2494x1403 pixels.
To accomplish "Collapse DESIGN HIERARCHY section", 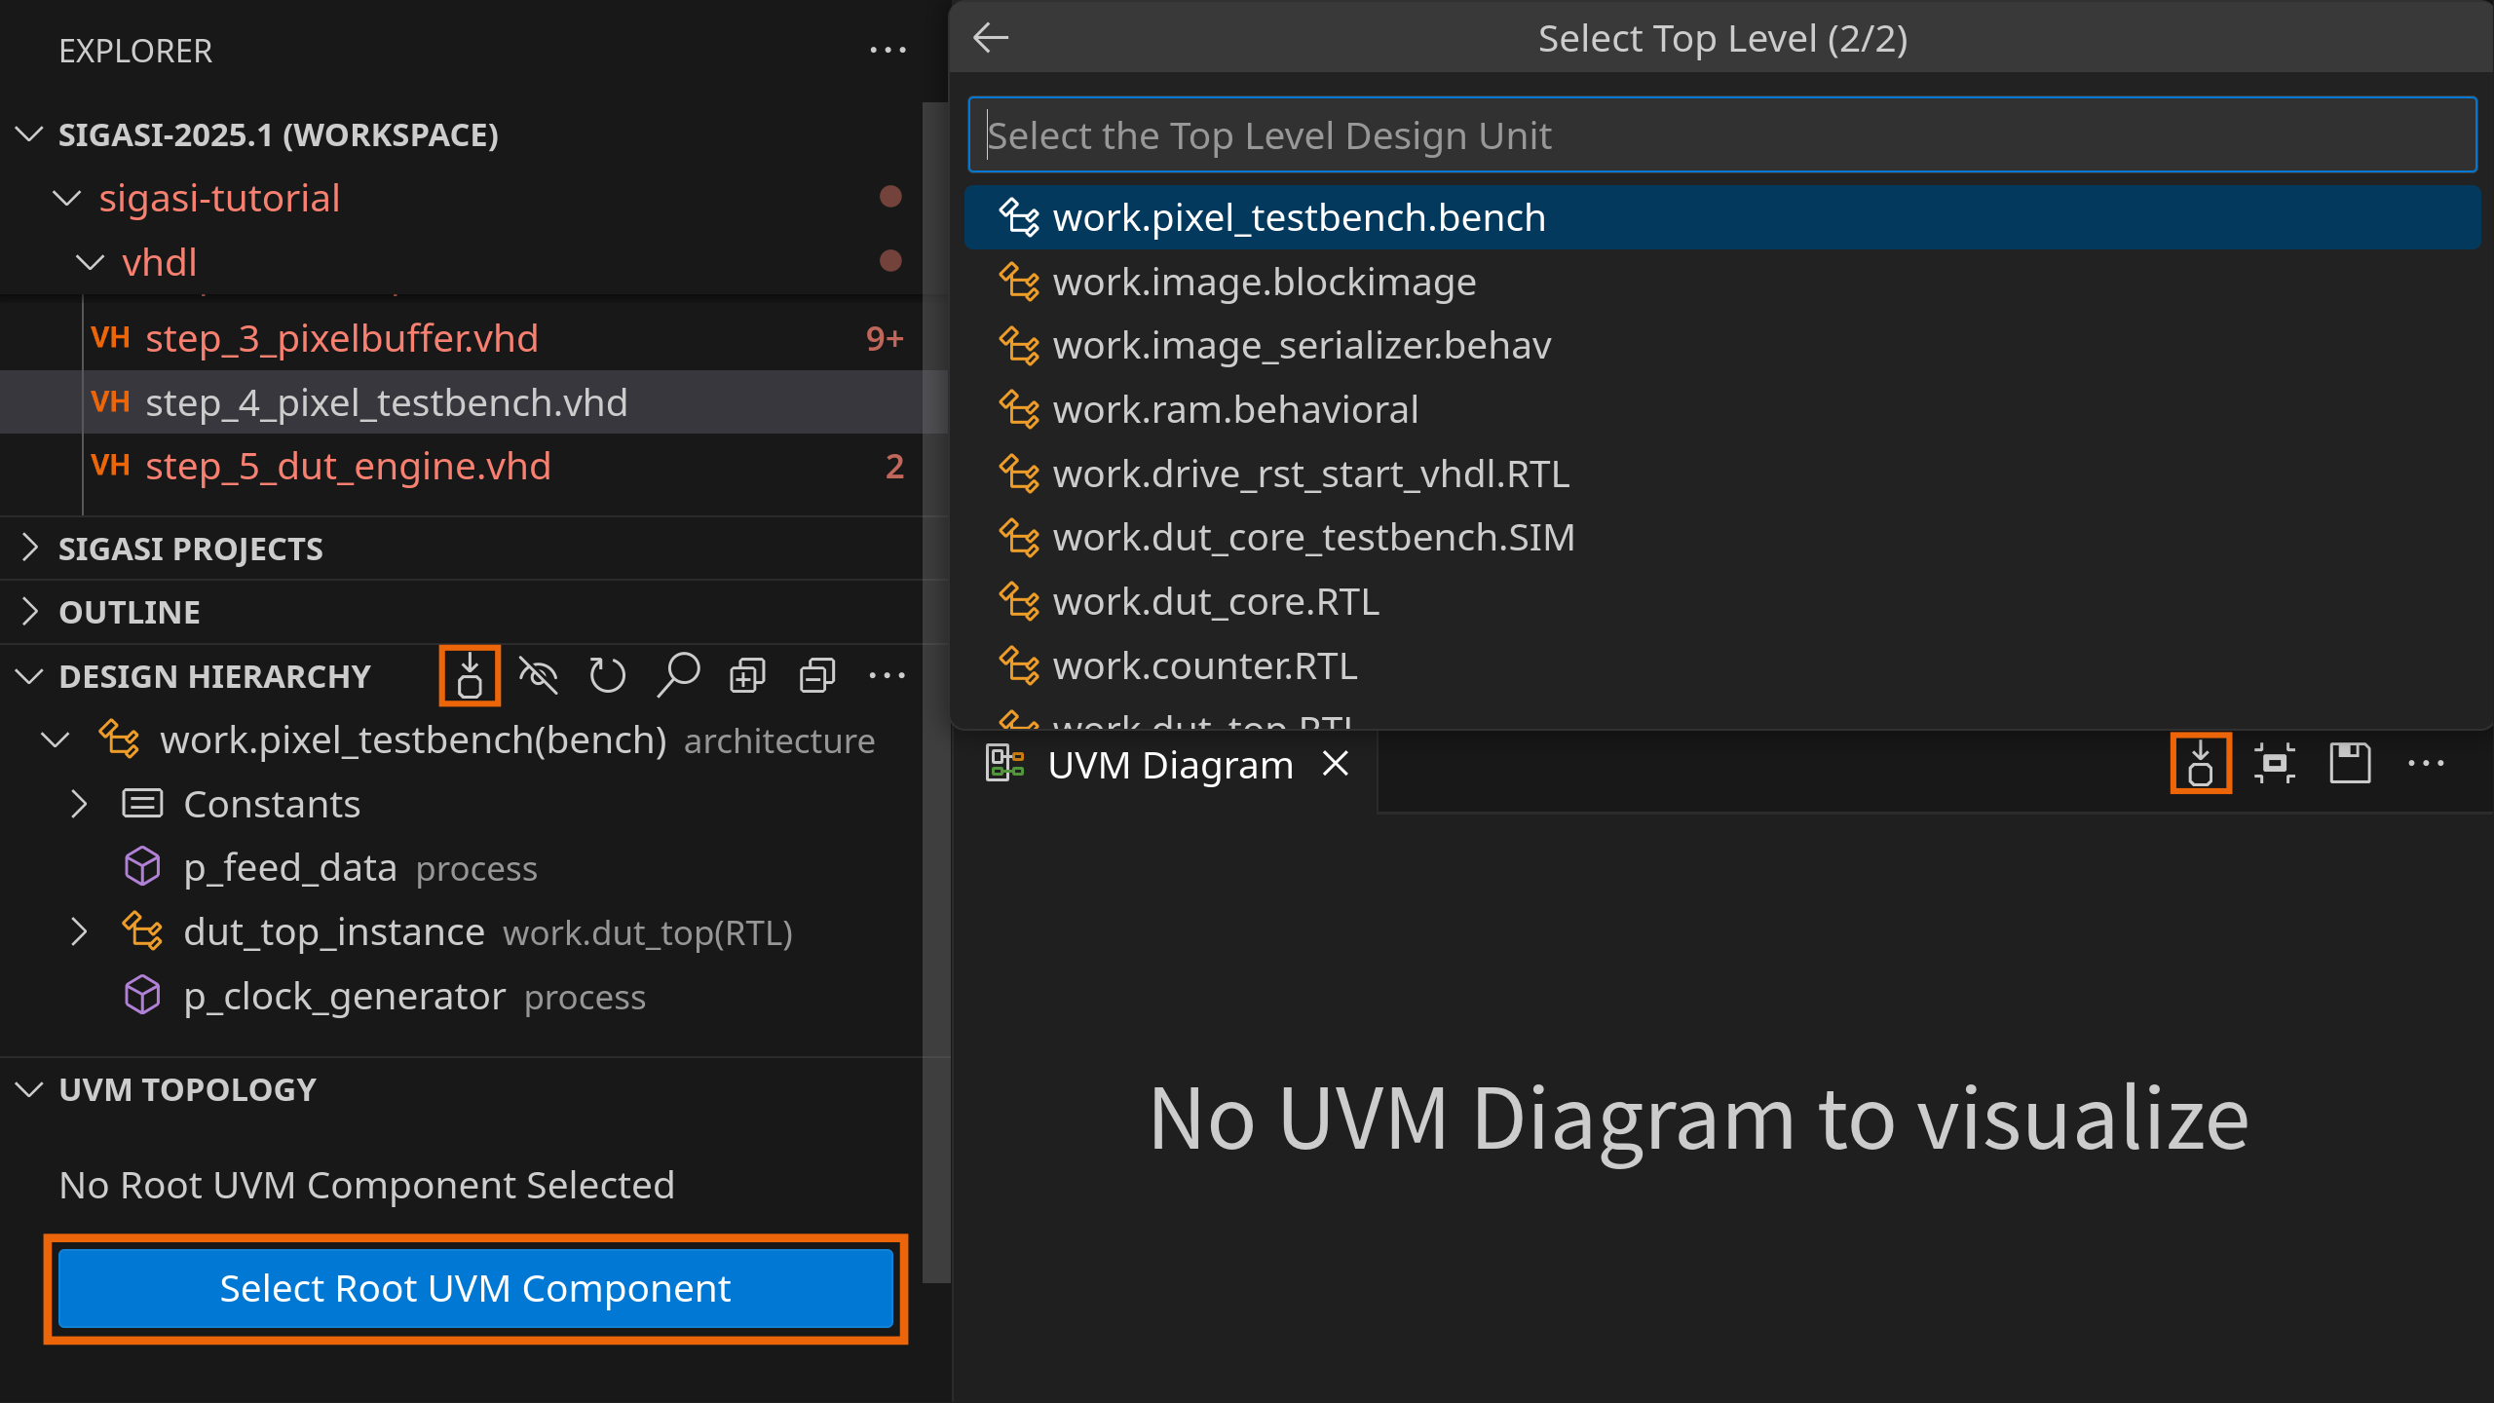I will tap(30, 675).
